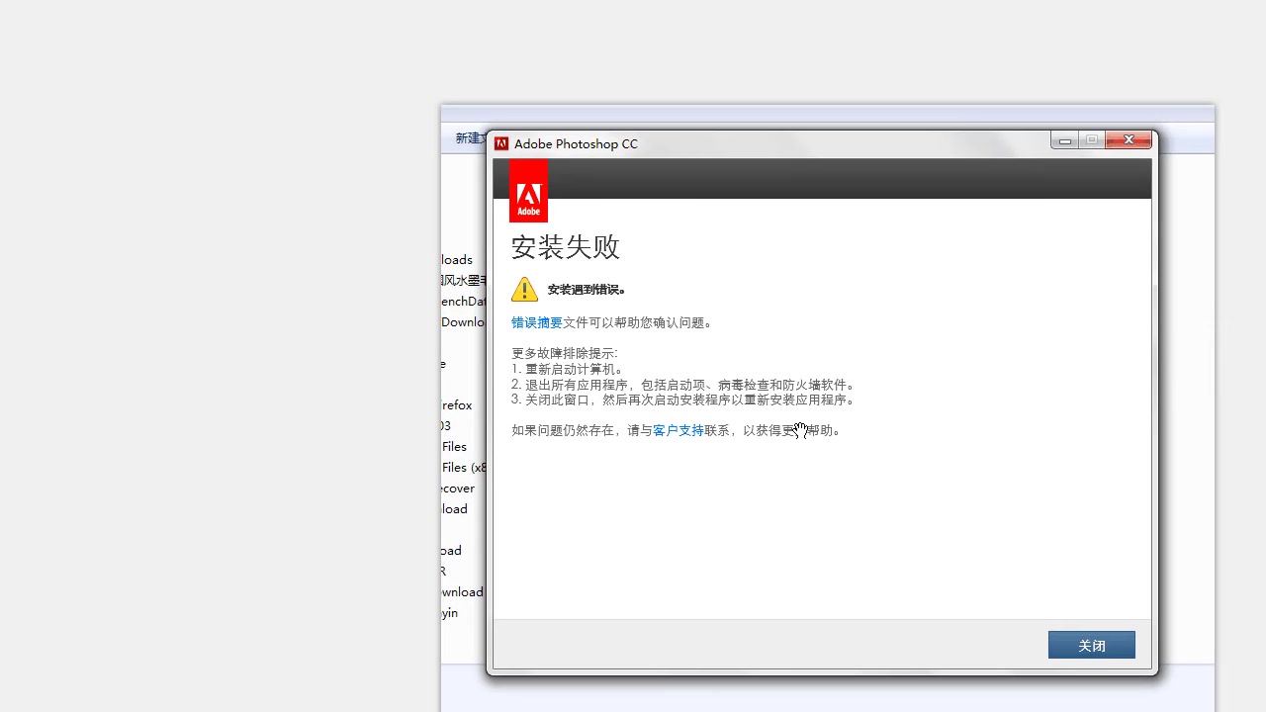
Task: Click tip 3 about 关闭此窗口
Action: click(x=683, y=400)
